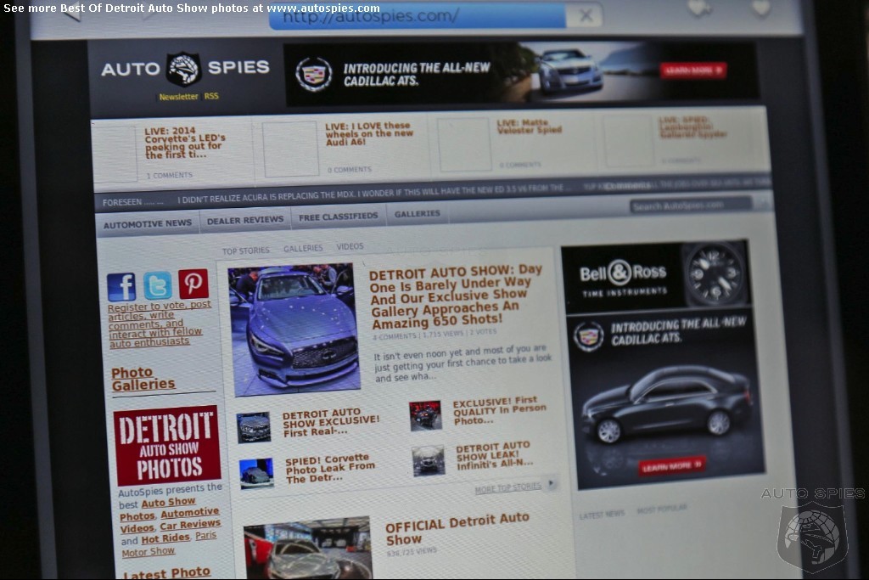Switch to the Videos tab
The width and height of the screenshot is (869, 580).
point(350,246)
